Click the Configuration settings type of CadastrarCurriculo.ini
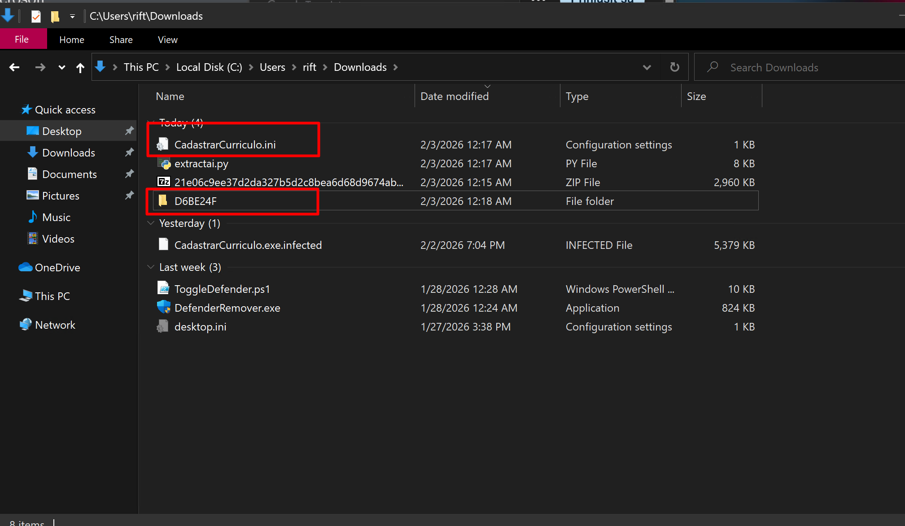The height and width of the screenshot is (526, 905). 619,145
